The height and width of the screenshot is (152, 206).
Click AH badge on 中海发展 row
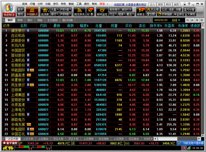point(29,125)
